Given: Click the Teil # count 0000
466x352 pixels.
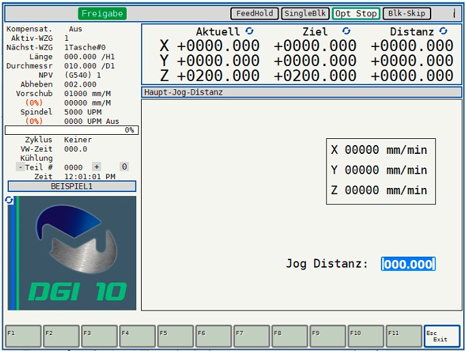Looking at the screenshot, I should pos(74,167).
